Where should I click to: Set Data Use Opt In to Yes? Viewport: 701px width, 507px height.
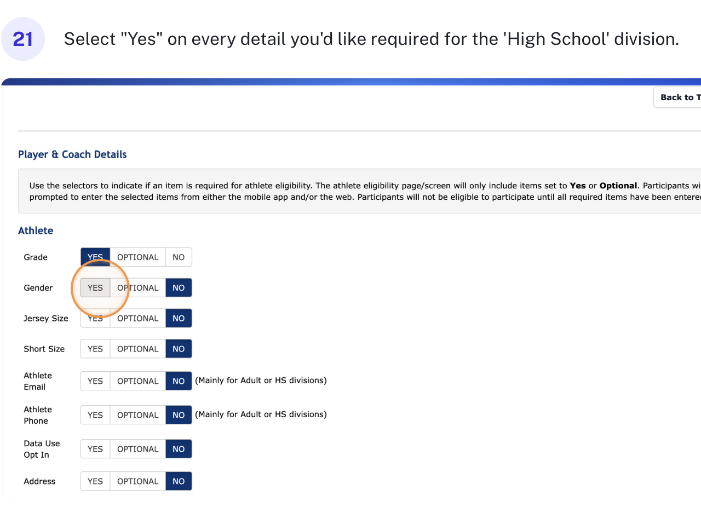(95, 449)
